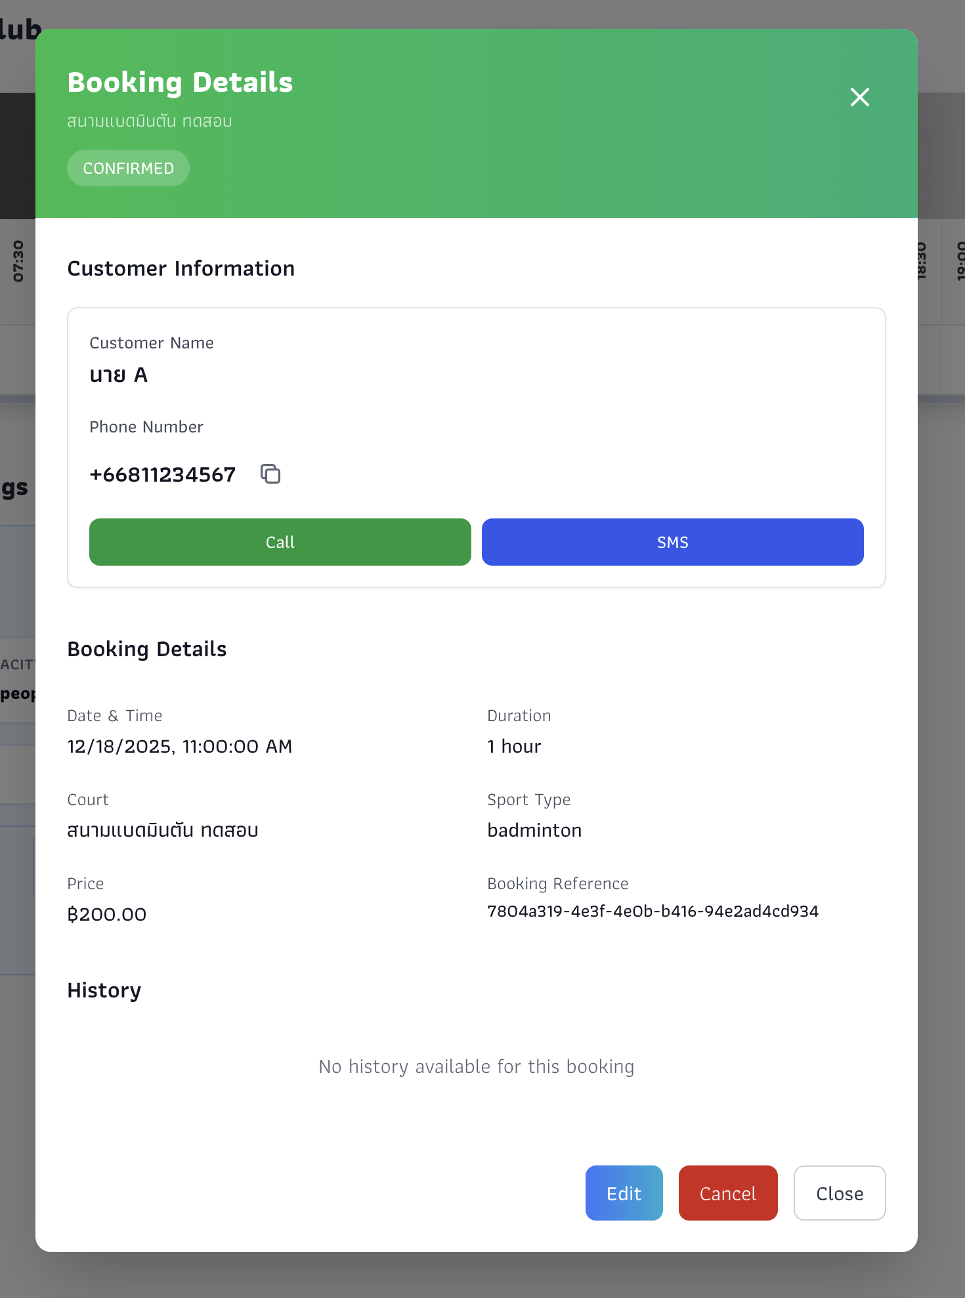Click the badminton sport type value
Image resolution: width=965 pixels, height=1298 pixels.
click(x=534, y=830)
